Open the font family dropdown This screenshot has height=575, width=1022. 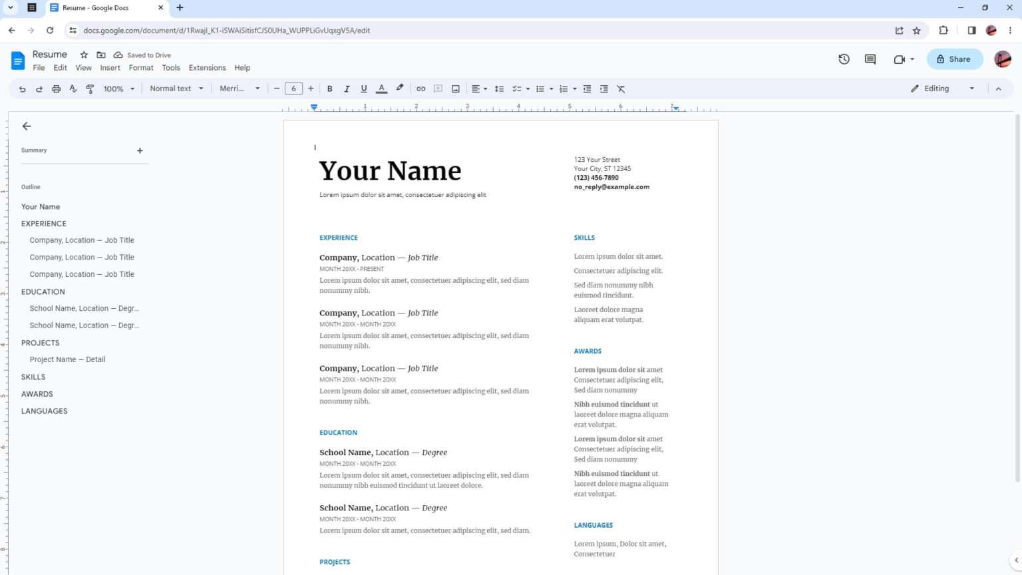coord(238,88)
